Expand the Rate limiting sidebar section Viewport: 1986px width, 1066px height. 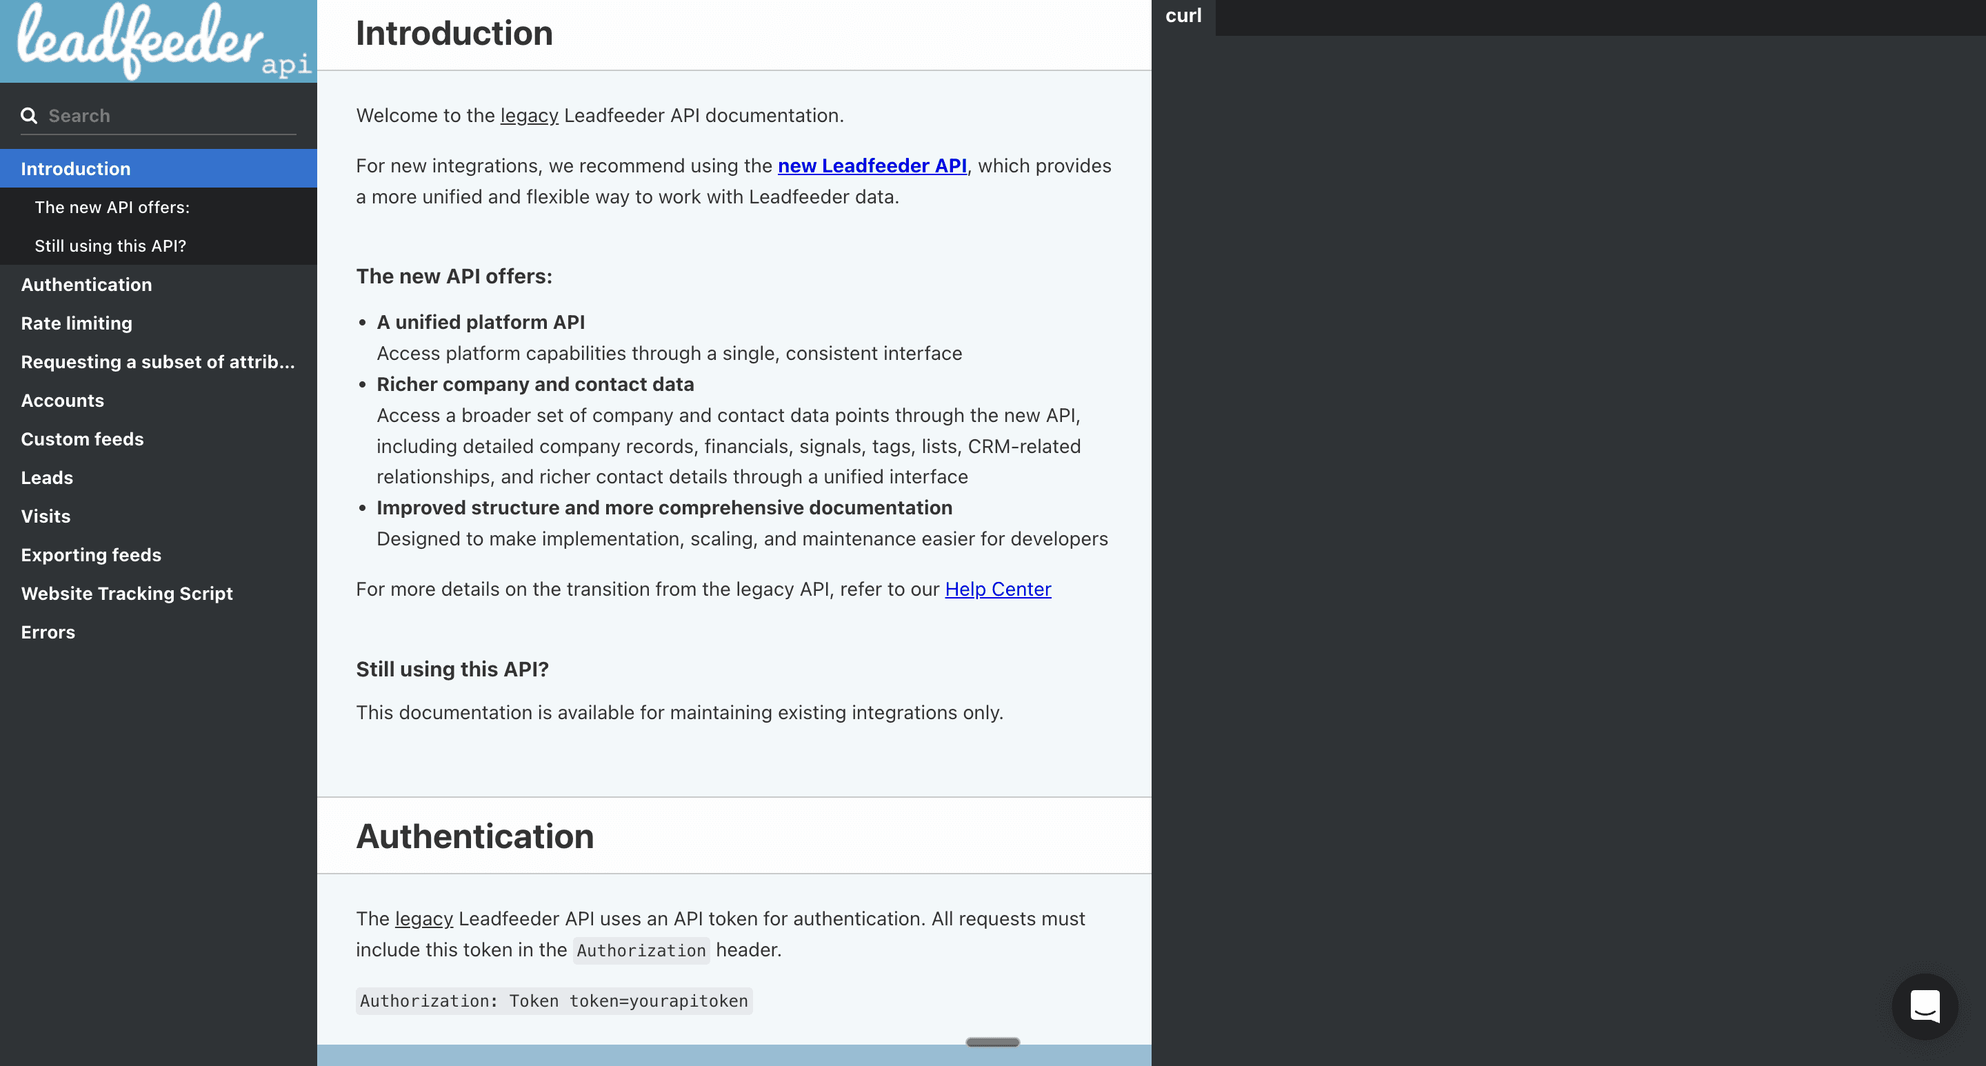click(77, 323)
